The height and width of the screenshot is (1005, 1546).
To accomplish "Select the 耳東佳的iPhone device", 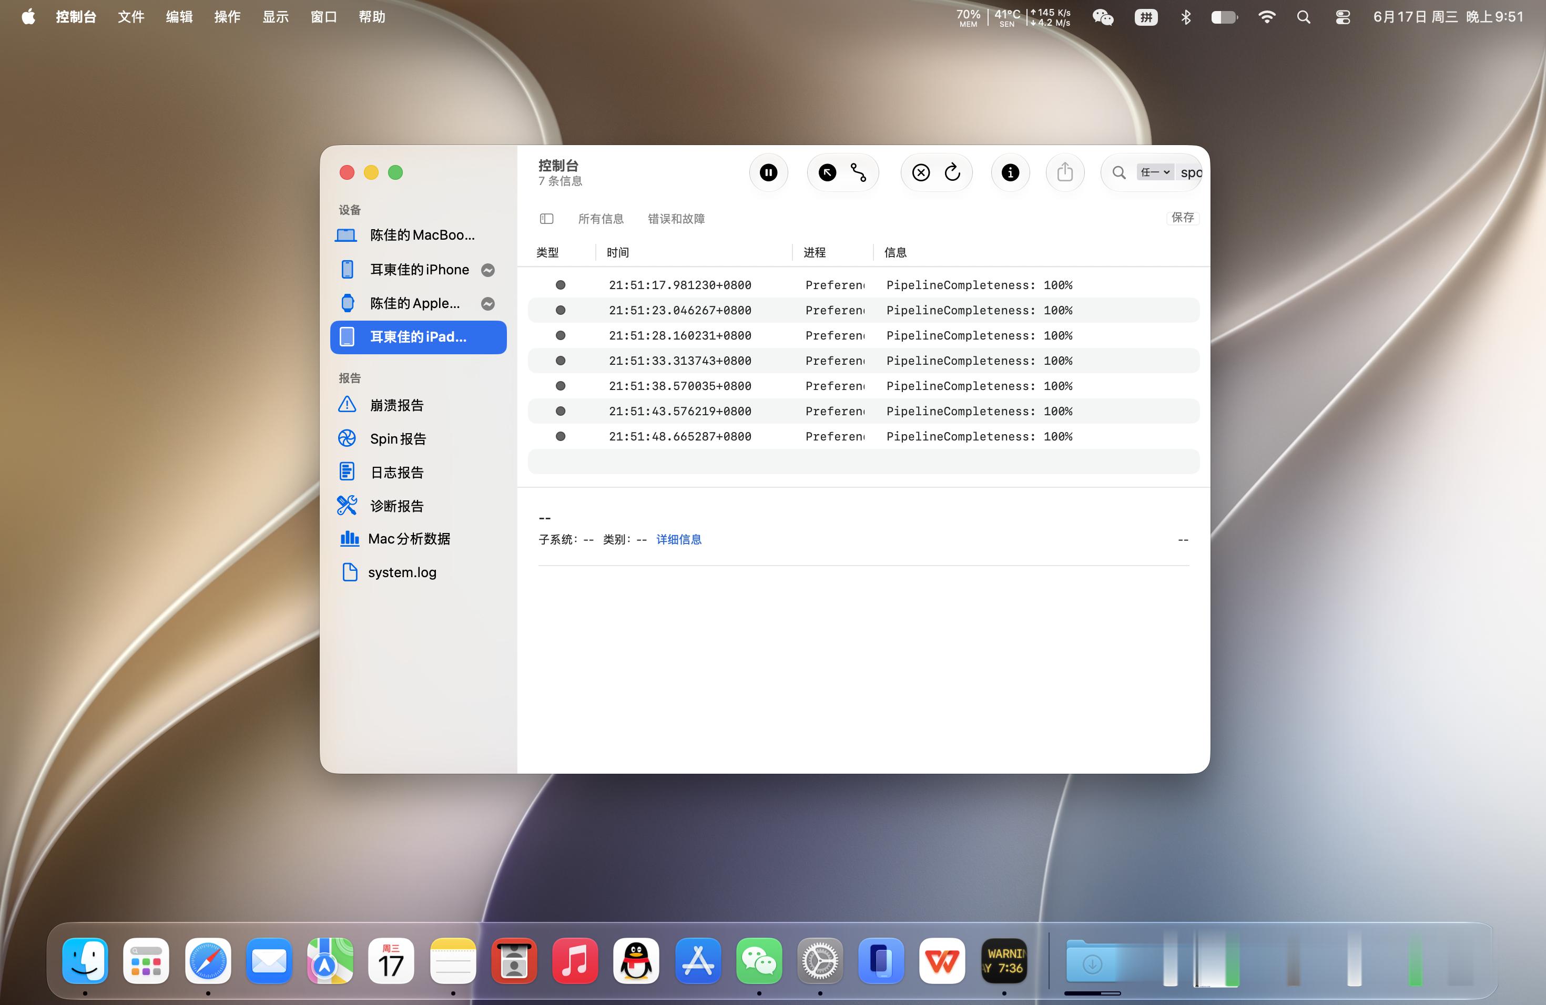I will [419, 270].
